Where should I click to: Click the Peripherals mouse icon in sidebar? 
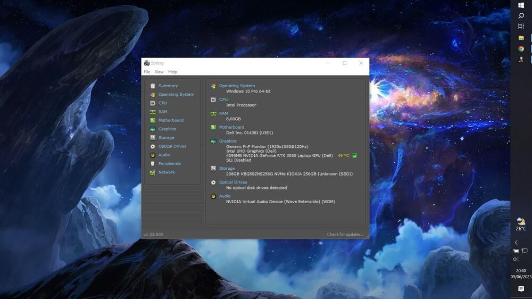pyautogui.click(x=153, y=164)
